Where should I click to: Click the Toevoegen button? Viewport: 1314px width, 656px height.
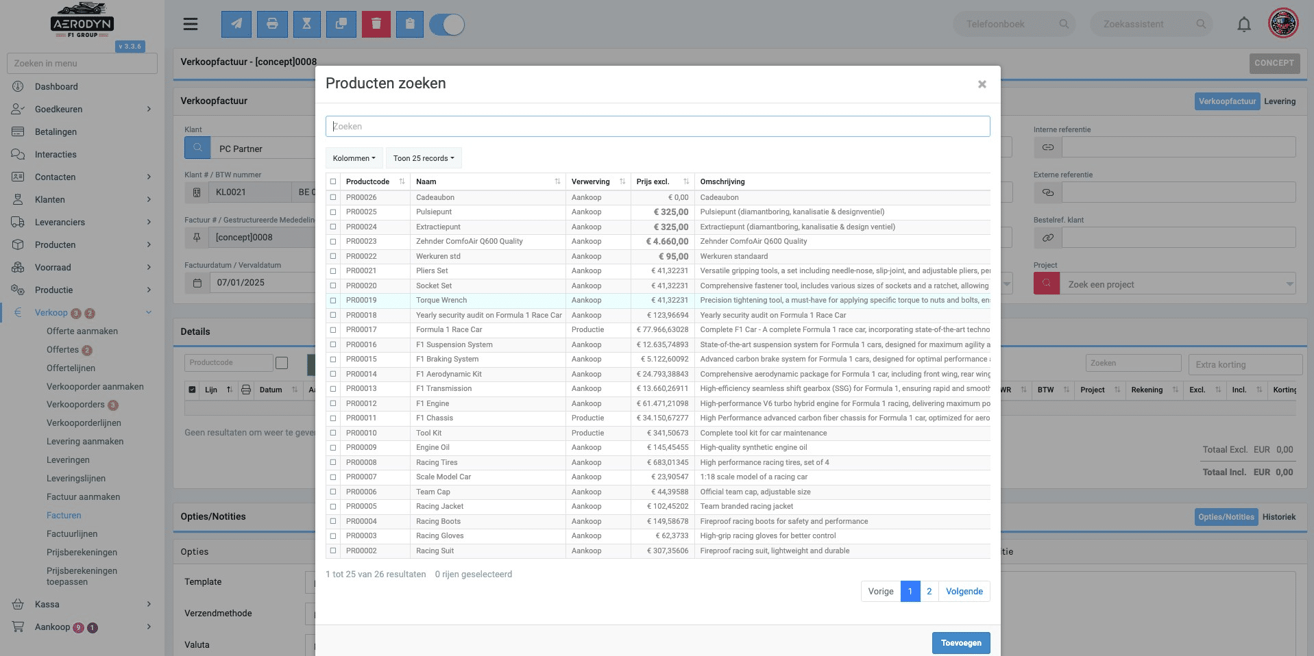click(x=961, y=643)
